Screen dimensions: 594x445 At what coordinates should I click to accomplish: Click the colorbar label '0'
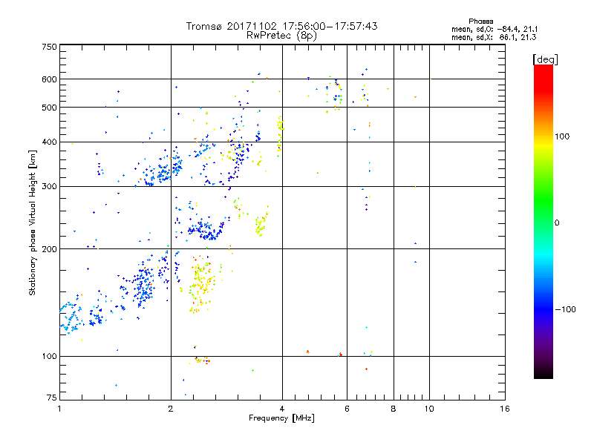click(557, 222)
